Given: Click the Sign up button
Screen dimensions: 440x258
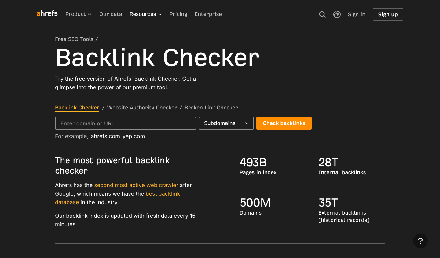Looking at the screenshot, I should pyautogui.click(x=388, y=14).
